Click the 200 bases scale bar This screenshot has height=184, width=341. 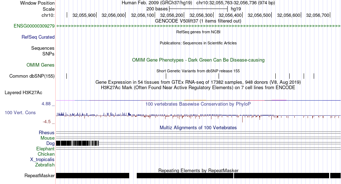pos(198,9)
